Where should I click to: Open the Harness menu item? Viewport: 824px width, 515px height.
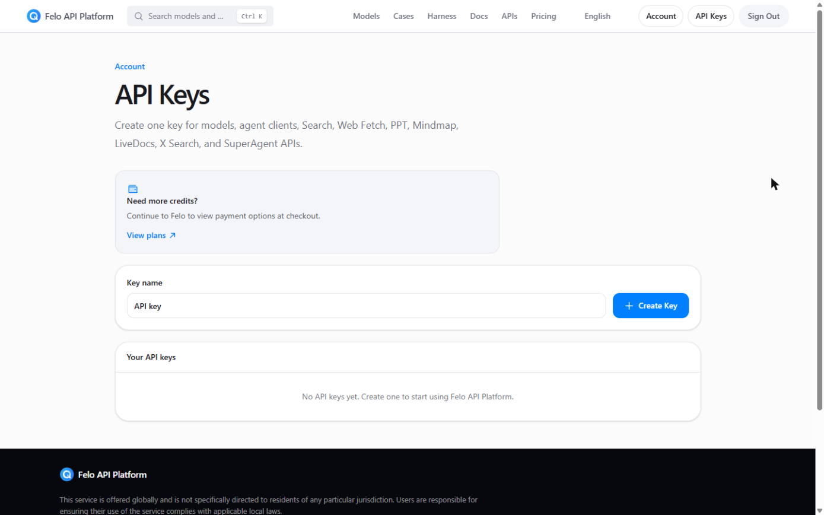pyautogui.click(x=442, y=16)
